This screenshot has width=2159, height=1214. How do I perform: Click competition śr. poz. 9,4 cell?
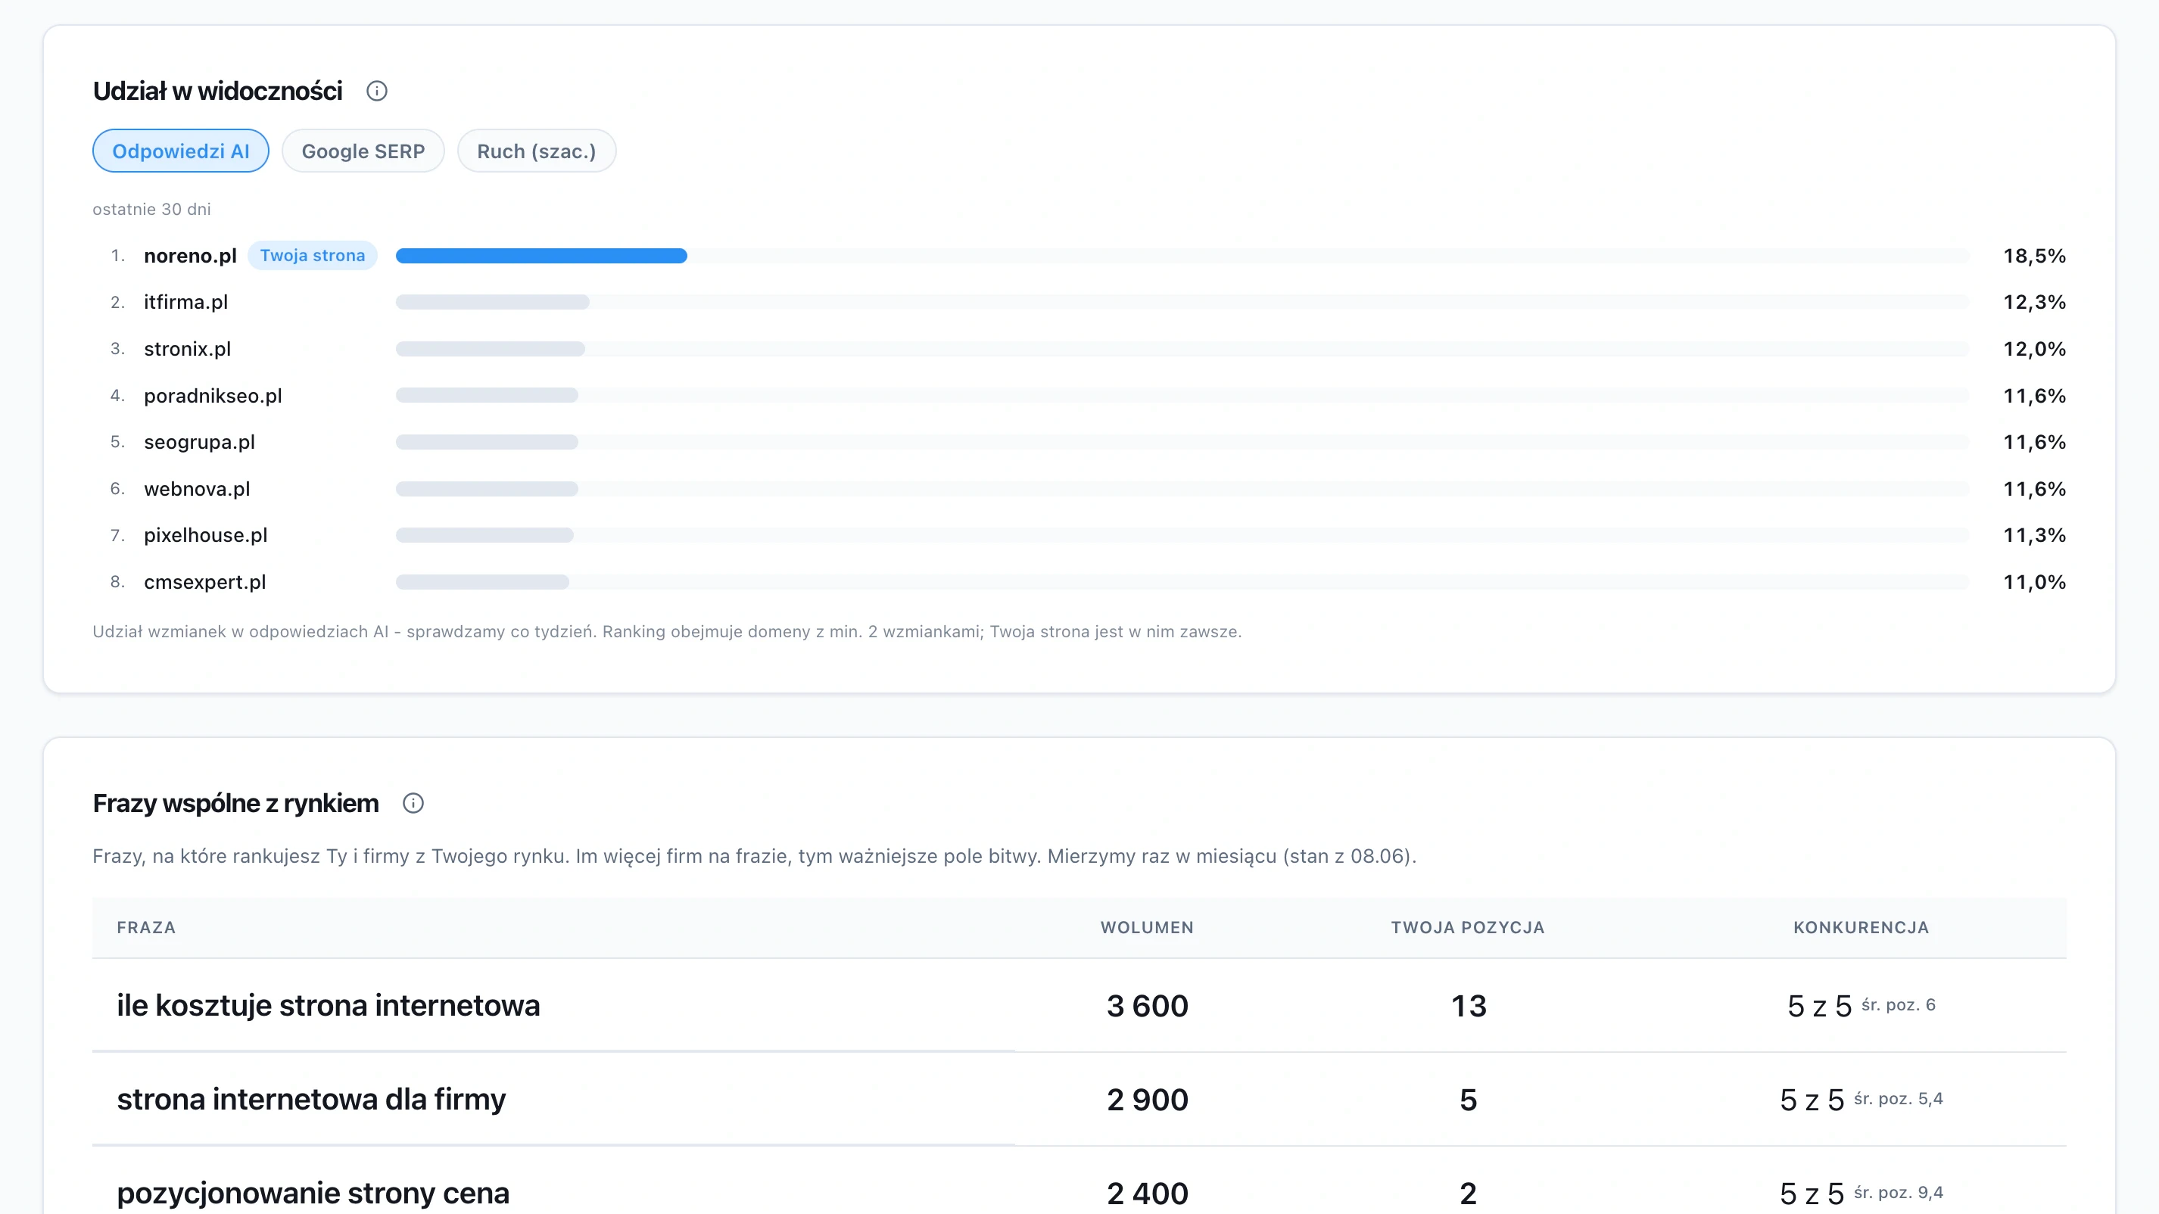pos(1861,1193)
